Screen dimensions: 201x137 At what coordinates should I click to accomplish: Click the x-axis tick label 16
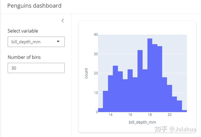point(130,114)
